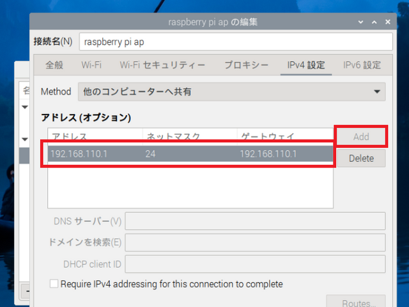Click the Add address button
Screen dimensions: 409x307
coord(361,136)
